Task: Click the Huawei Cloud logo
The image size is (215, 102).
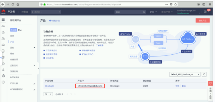Action: 3,12
